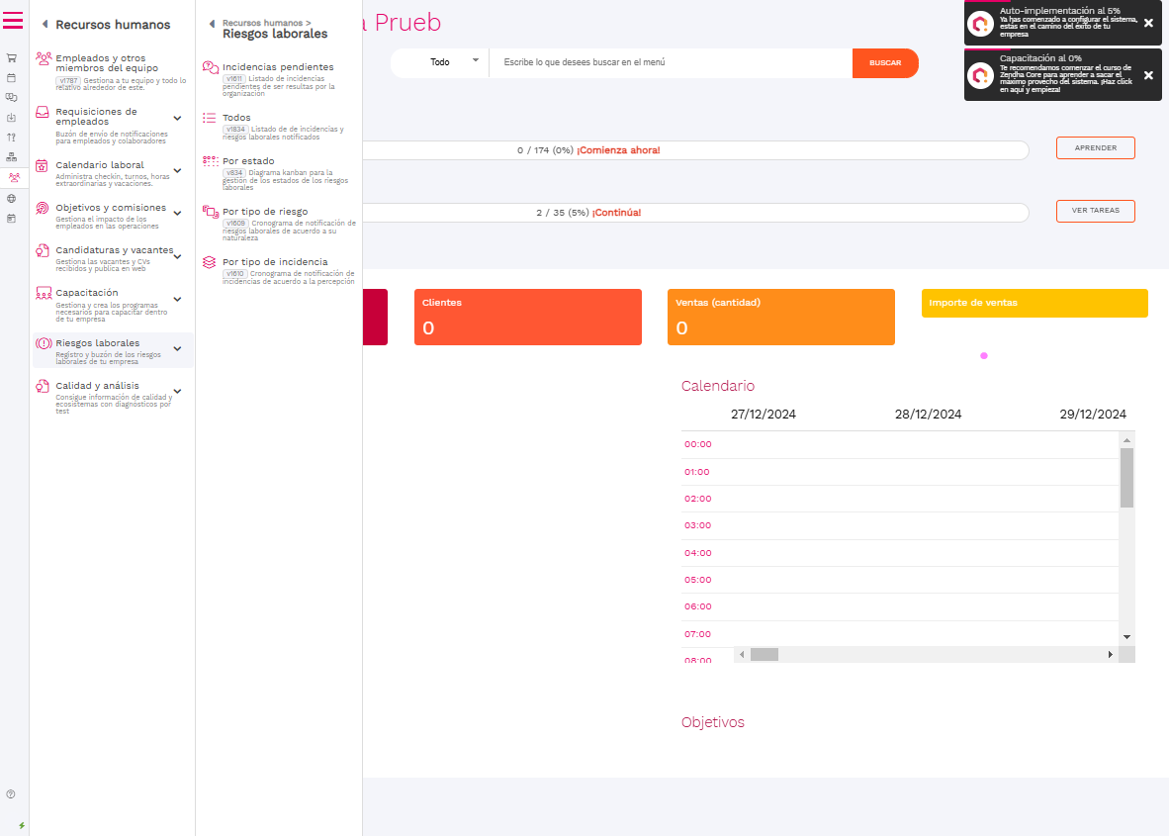Select Por tipo de riesgo item
Screen dimensions: 1169x836
[265, 212]
